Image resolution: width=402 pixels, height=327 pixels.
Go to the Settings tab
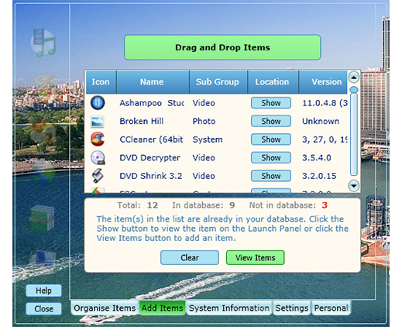tap(292, 308)
